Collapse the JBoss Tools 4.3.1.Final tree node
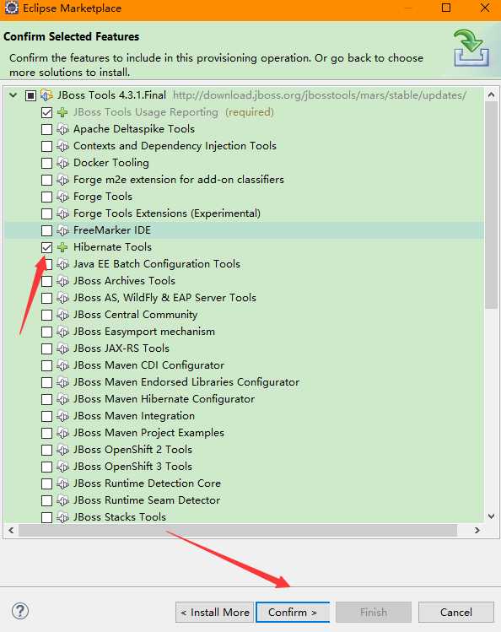Viewport: 501px width, 632px height. [13, 95]
